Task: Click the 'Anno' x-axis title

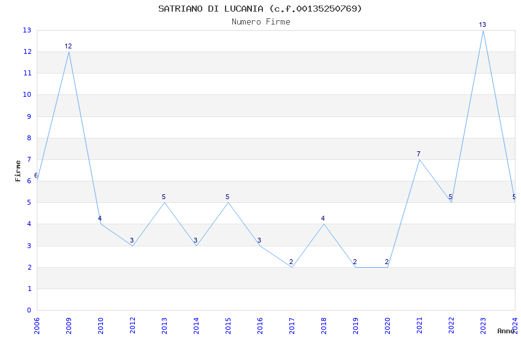Action: (x=506, y=331)
